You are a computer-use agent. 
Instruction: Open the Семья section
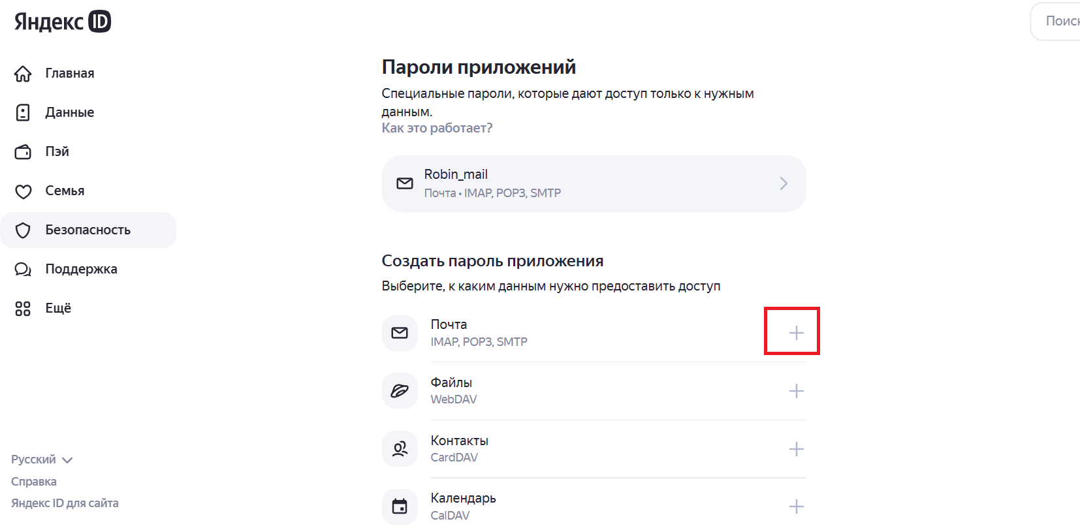pyautogui.click(x=65, y=191)
